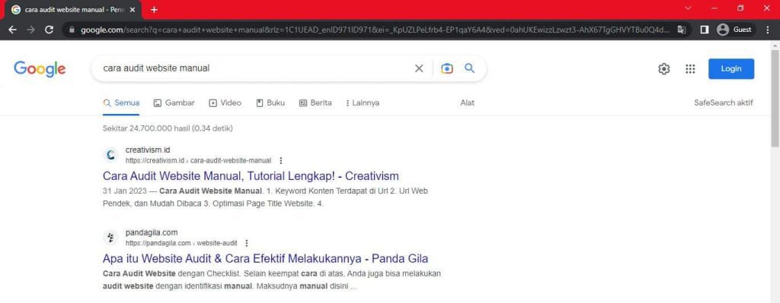
Task: Select the Semua results tab
Action: 121,103
